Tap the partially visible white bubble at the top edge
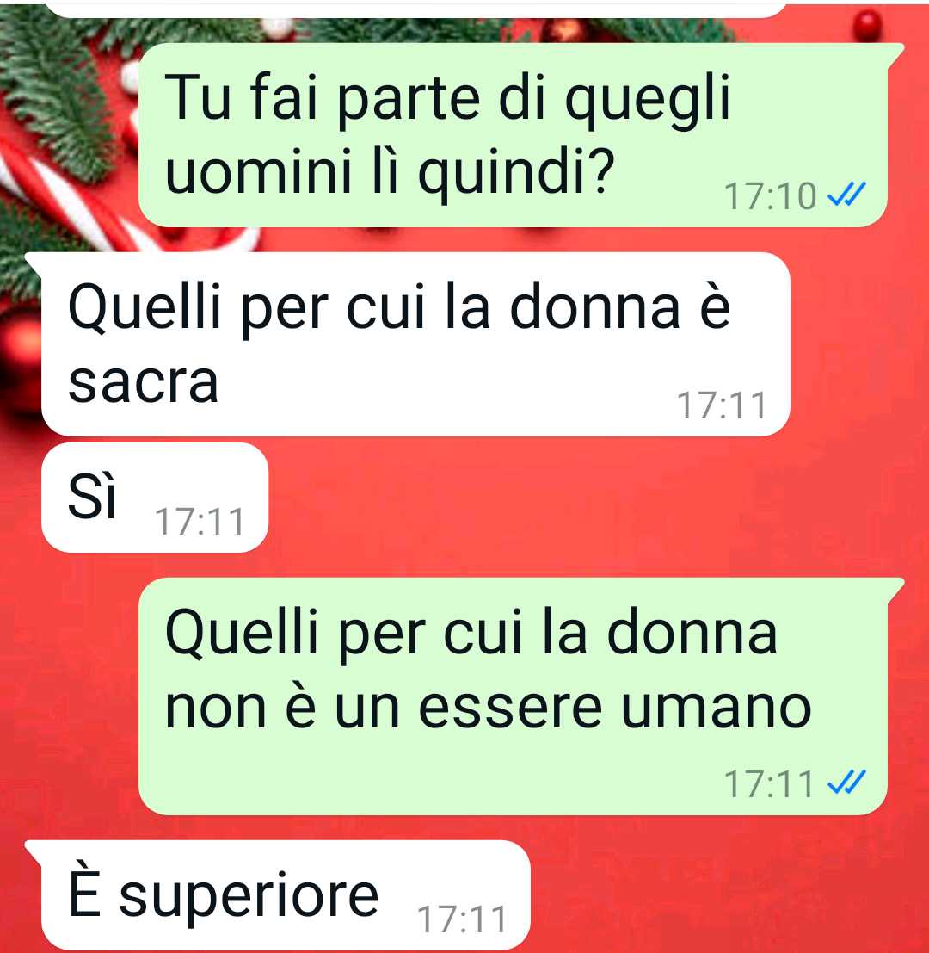This screenshot has height=953, width=929. [x=416, y=9]
